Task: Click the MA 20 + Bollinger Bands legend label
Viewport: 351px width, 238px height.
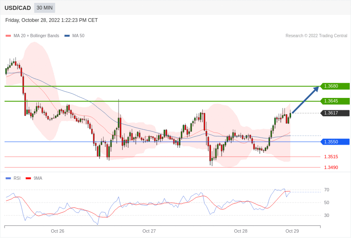Action: 36,36
